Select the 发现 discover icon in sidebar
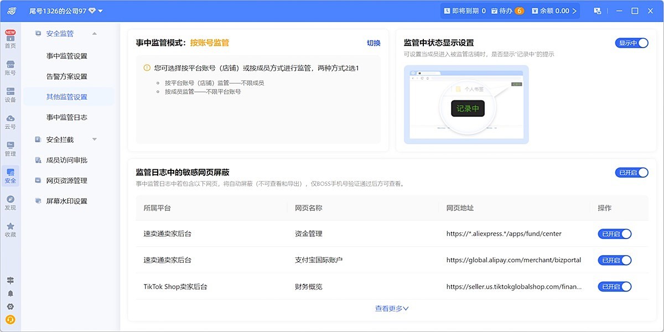The width and height of the screenshot is (664, 332). click(10, 203)
